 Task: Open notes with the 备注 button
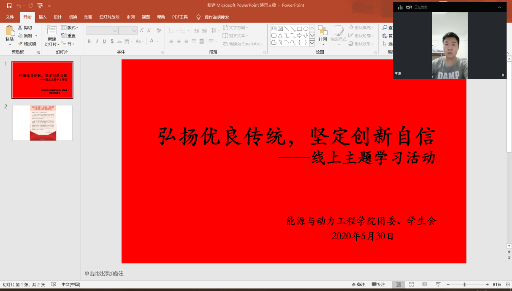(x=359, y=285)
